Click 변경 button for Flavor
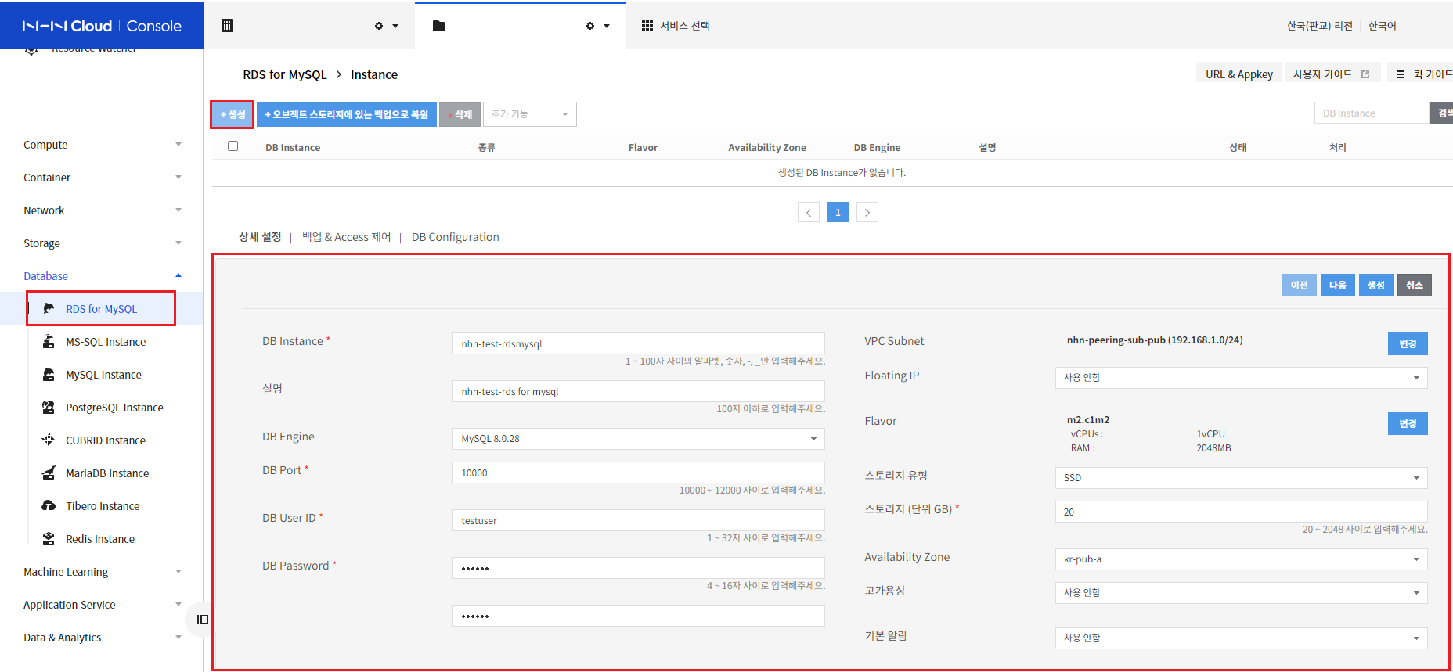This screenshot has width=1453, height=672. (x=1408, y=424)
